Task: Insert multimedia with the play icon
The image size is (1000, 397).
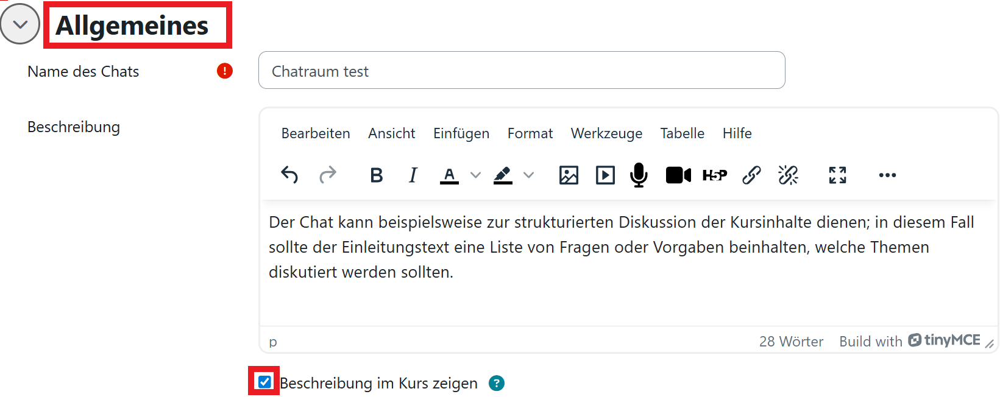Action: click(x=605, y=175)
